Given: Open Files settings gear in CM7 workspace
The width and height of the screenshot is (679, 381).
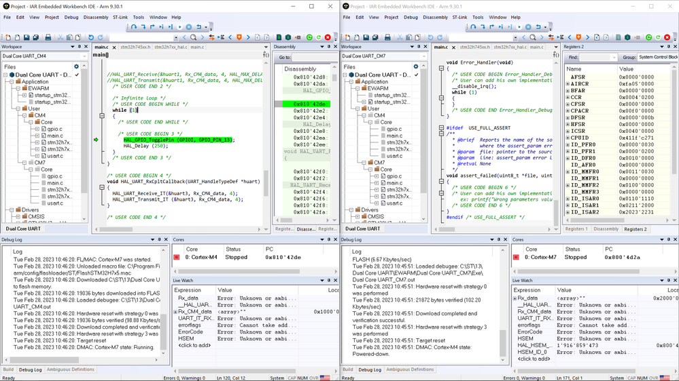Looking at the screenshot, I should [x=416, y=66].
